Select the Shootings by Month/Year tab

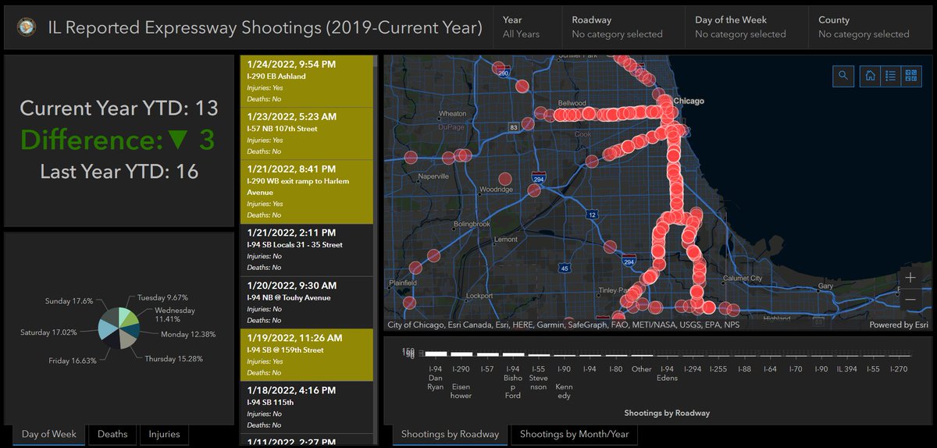[x=574, y=434]
